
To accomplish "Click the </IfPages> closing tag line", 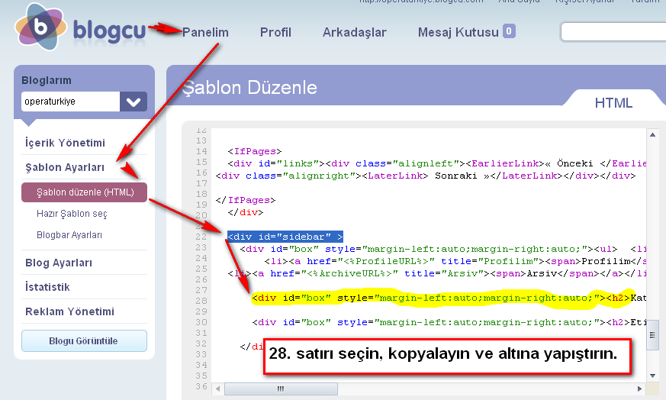I will pyautogui.click(x=246, y=200).
